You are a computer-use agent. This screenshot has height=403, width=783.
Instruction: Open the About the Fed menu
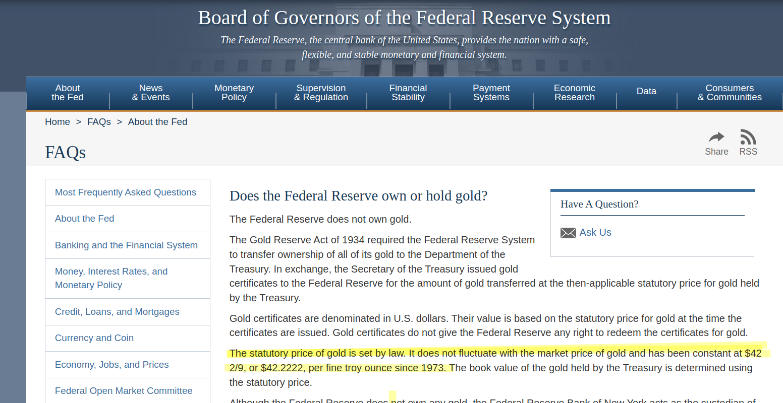coord(68,93)
